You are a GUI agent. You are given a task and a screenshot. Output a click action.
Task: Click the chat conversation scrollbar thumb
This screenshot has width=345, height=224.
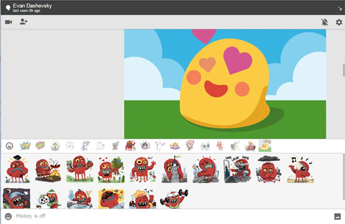click(x=344, y=70)
